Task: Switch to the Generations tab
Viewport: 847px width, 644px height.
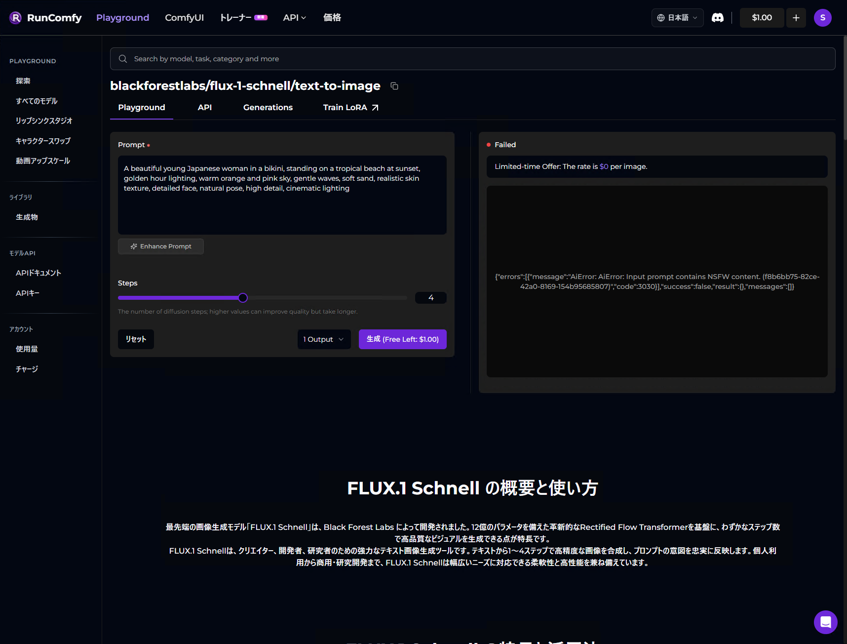Action: 268,107
